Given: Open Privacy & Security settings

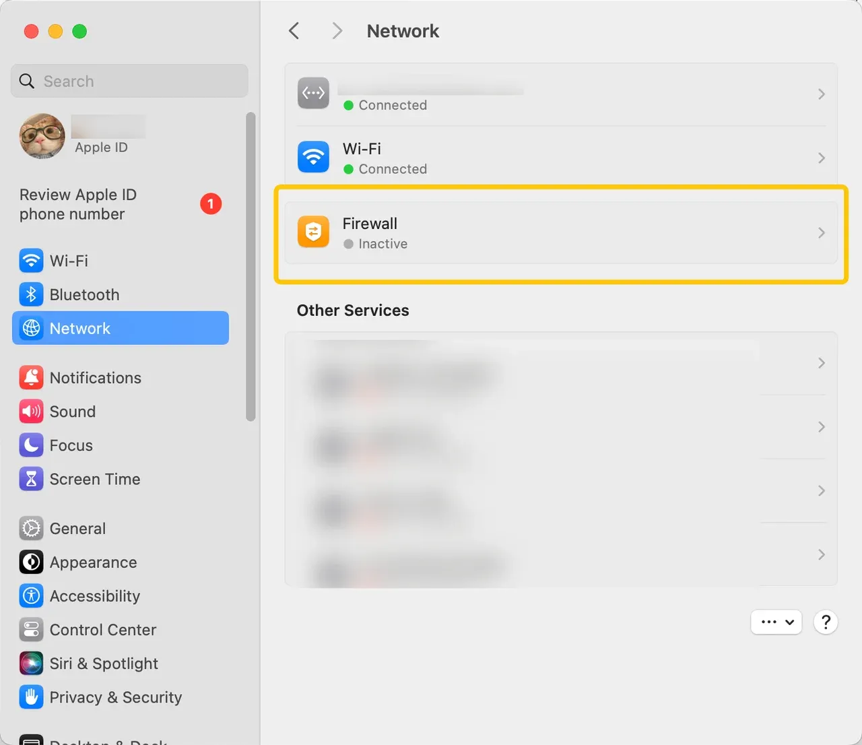Looking at the screenshot, I should click(x=121, y=697).
